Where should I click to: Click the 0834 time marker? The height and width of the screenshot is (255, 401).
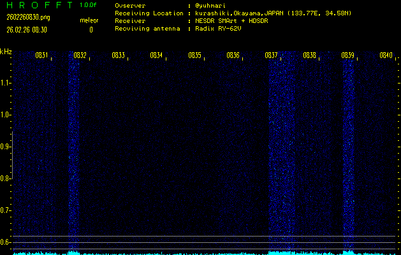click(x=156, y=55)
